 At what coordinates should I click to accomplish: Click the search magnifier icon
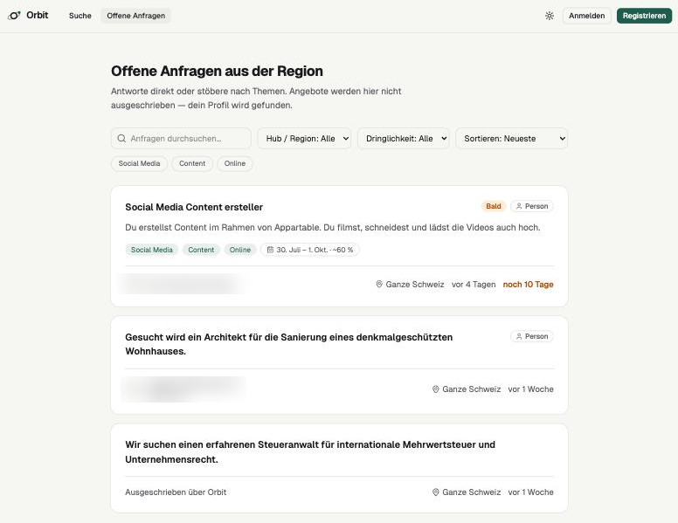(x=121, y=138)
